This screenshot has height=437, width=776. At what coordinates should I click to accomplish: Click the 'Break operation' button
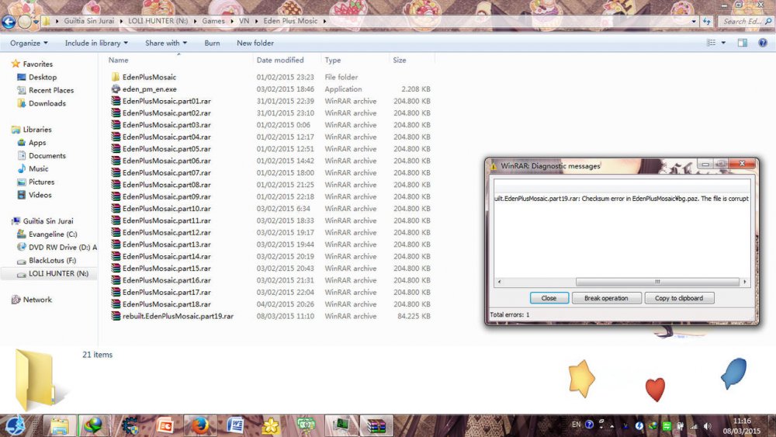(606, 298)
